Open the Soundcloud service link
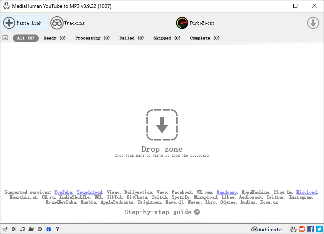 [x=89, y=192]
